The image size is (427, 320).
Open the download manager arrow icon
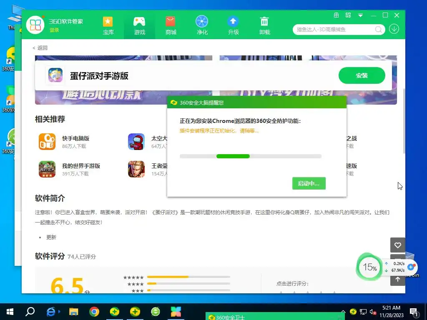[394, 29]
